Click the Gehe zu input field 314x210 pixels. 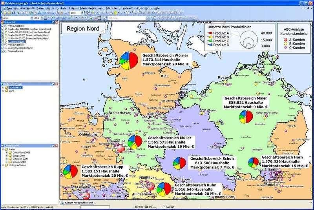click(x=126, y=18)
